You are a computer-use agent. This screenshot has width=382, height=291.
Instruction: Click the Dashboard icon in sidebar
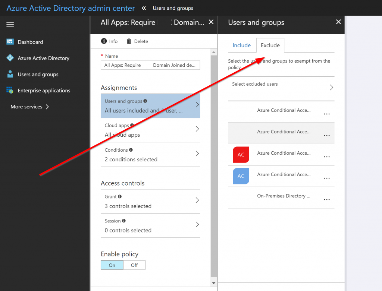(x=10, y=42)
